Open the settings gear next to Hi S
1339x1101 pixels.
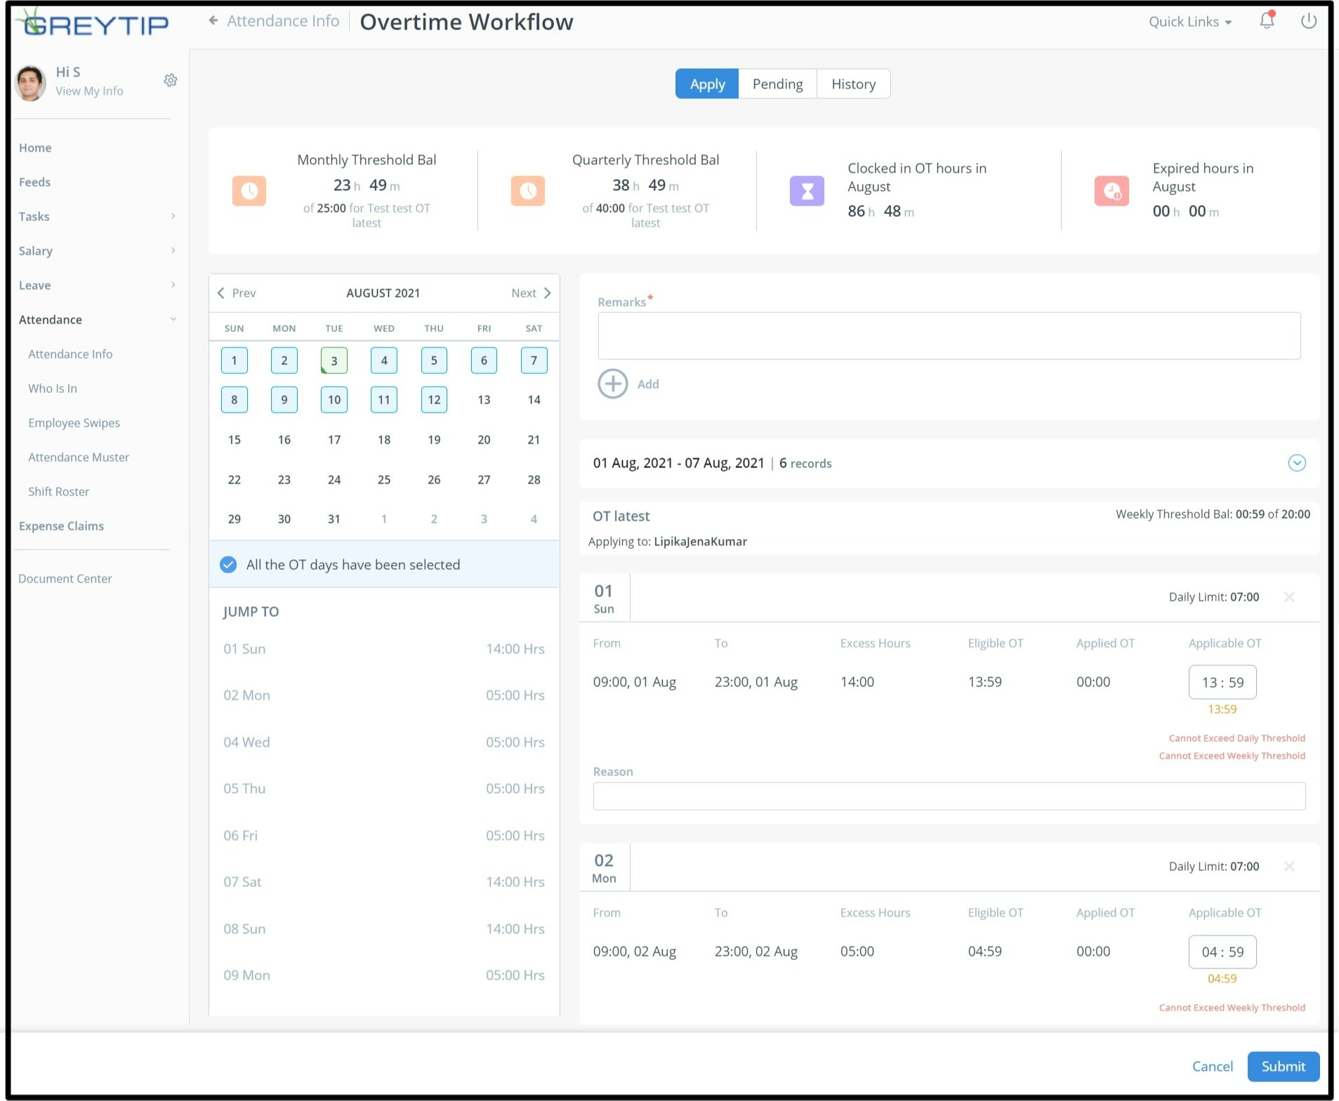click(x=171, y=80)
